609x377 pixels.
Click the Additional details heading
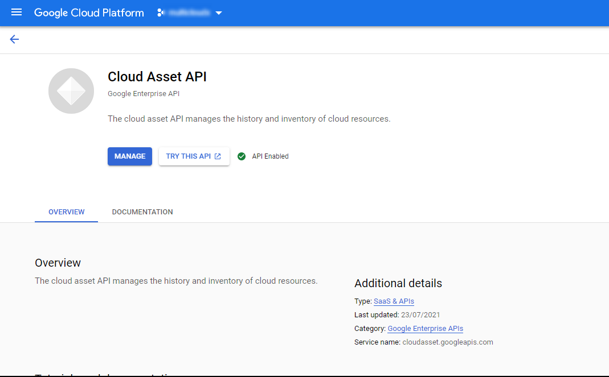[x=398, y=283]
